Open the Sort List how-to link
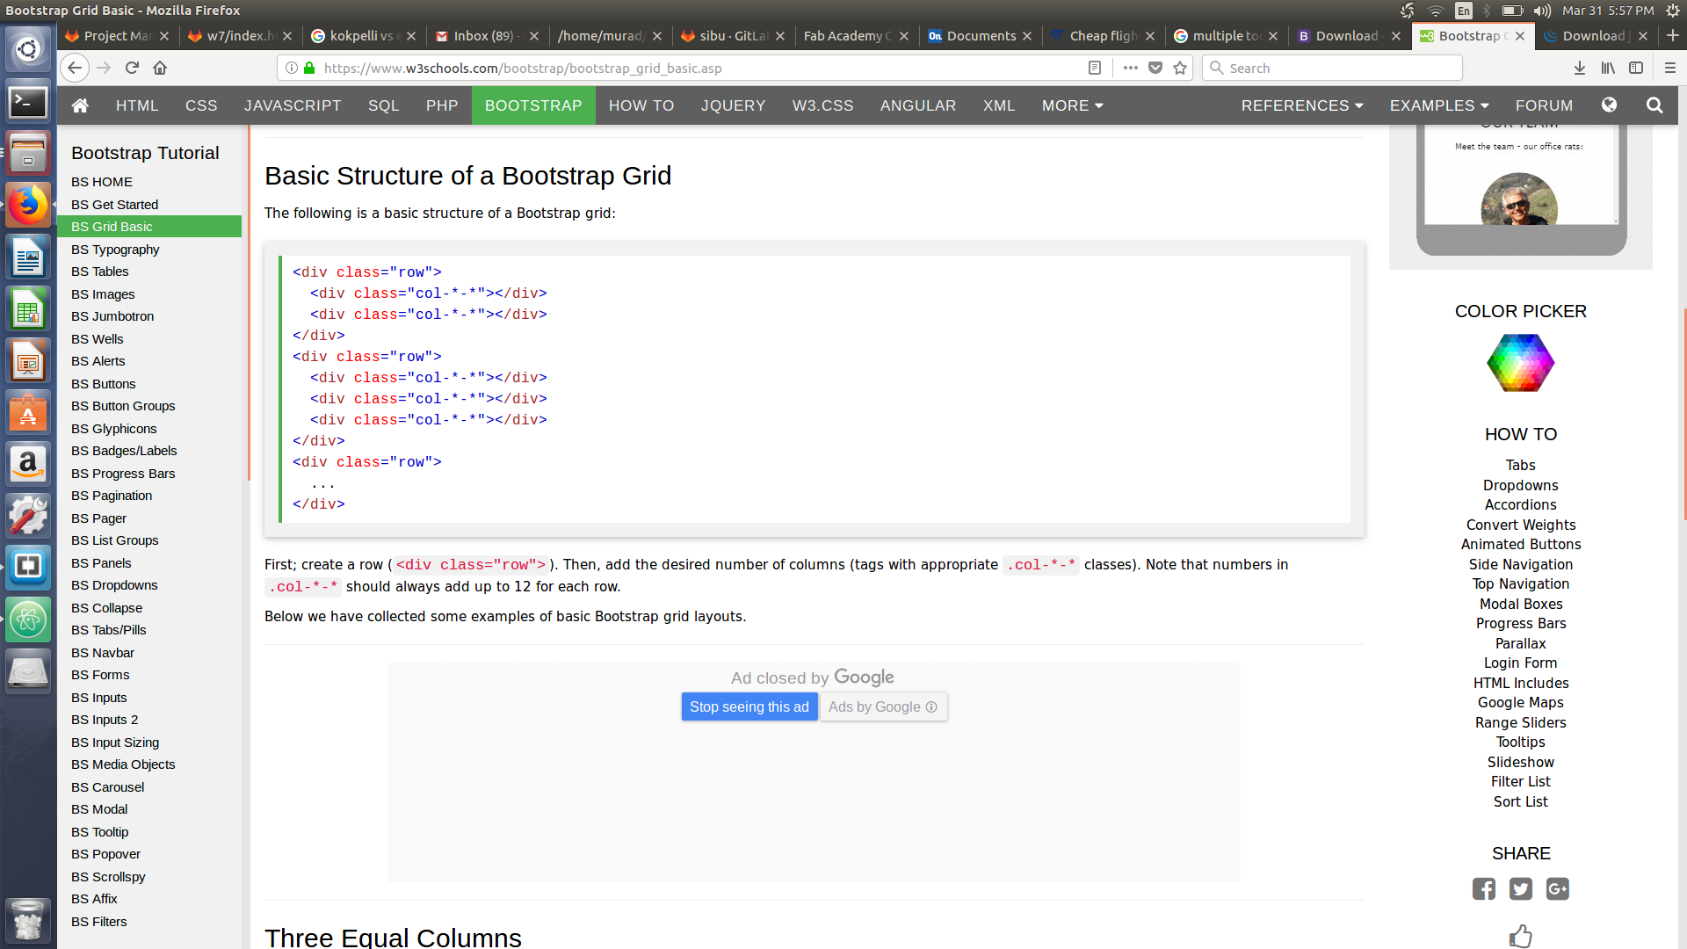Screen dimensions: 1687x949 [x=1520, y=802]
